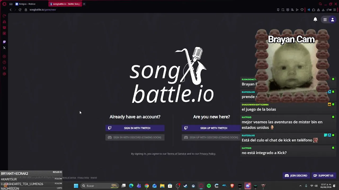This screenshot has width=339, height=190.
Task: Open the Easy Setup menu icon
Action: [x=335, y=10]
